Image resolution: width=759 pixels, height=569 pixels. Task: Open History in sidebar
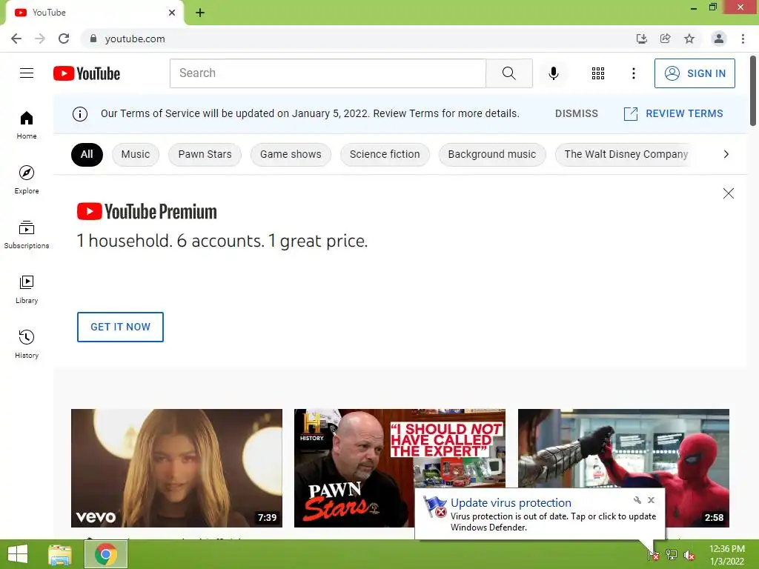[27, 344]
